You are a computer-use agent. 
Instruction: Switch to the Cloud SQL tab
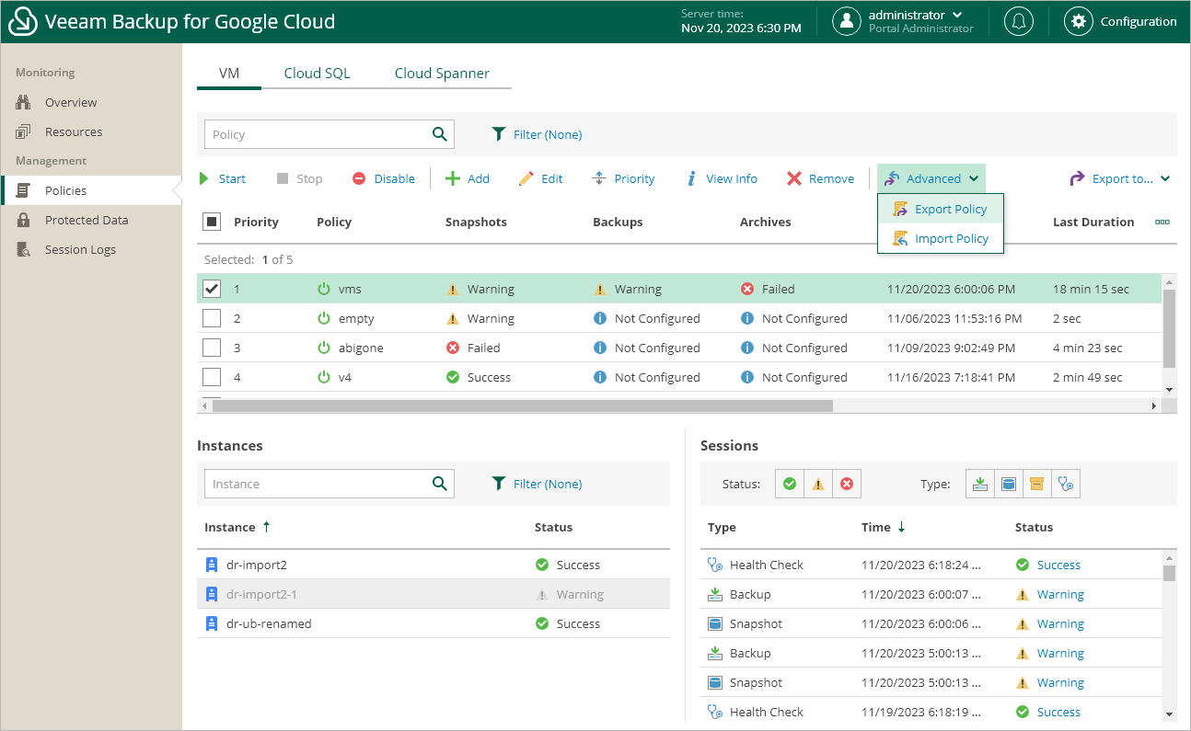point(317,73)
